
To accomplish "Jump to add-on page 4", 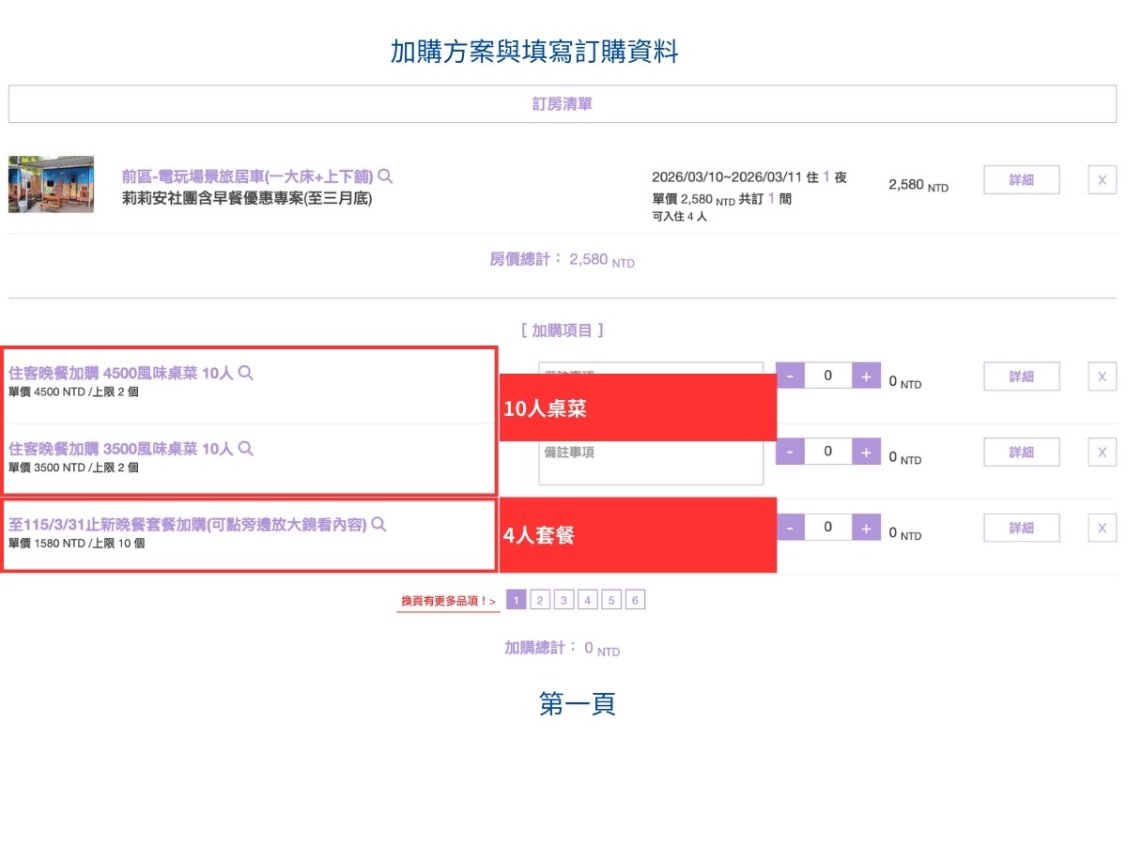I will click(588, 600).
